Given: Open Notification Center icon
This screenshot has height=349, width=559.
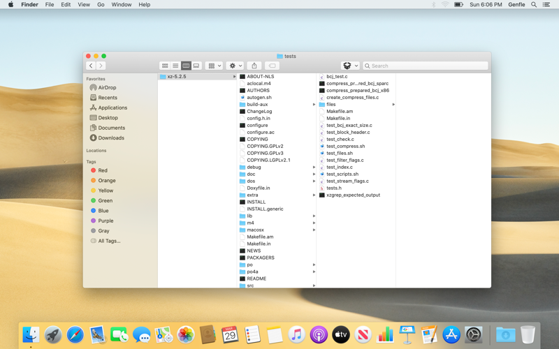Looking at the screenshot, I should coord(546,5).
